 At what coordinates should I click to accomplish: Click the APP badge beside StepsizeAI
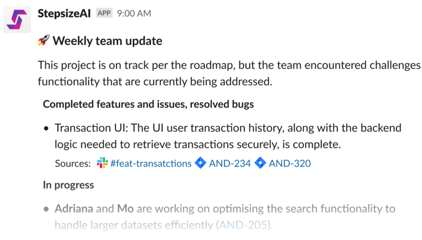104,14
